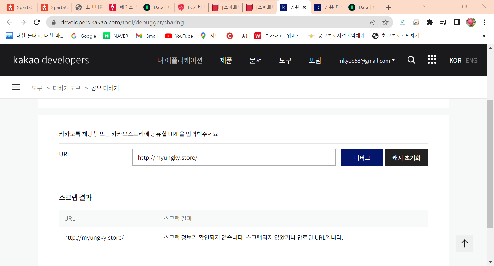Open the 문서 menu
Image resolution: width=494 pixels, height=266 pixels.
click(x=256, y=60)
